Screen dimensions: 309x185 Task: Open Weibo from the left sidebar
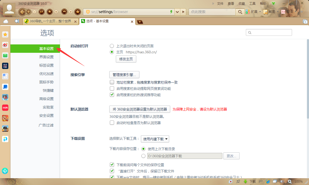[5, 45]
